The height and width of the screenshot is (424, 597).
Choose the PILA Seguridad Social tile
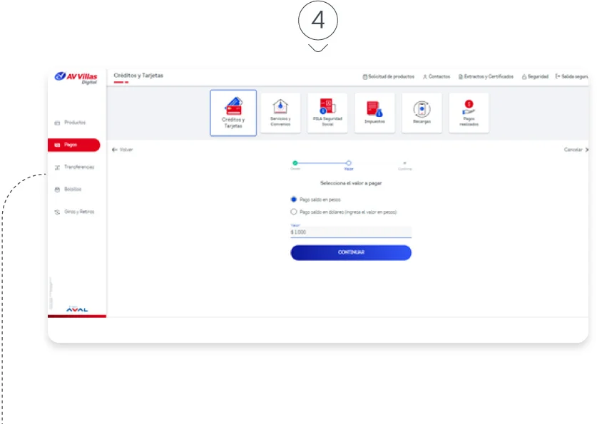click(x=327, y=113)
